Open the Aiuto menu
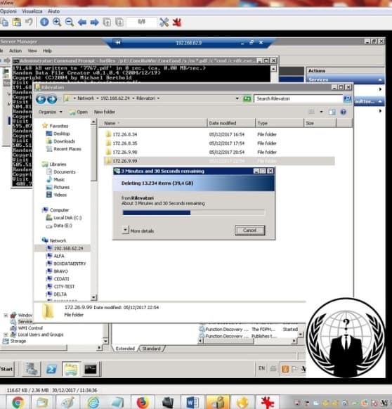Screen dimensions: 392x409 (53, 11)
